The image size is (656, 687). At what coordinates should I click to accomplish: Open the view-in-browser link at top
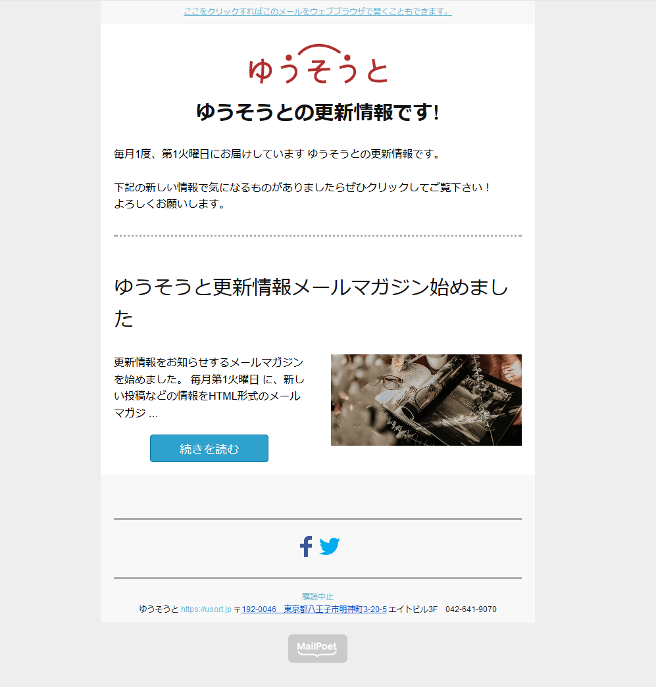(x=318, y=12)
